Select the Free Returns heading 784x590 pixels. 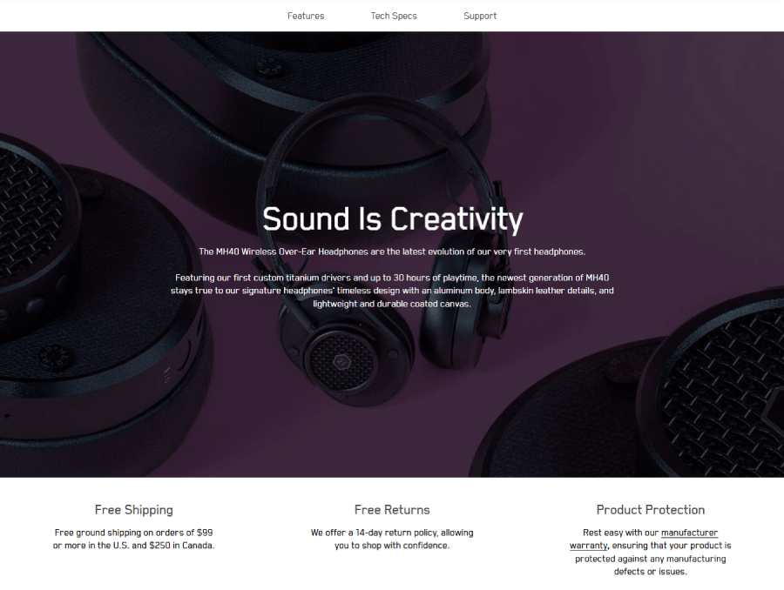[x=392, y=510]
